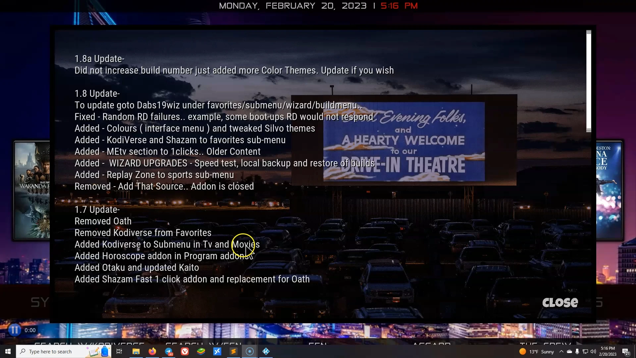Open the blue X app in the taskbar

tap(217, 351)
